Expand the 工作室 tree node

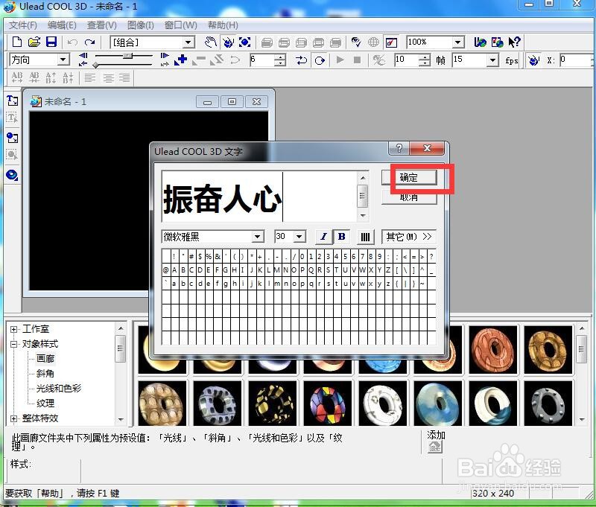click(13, 329)
